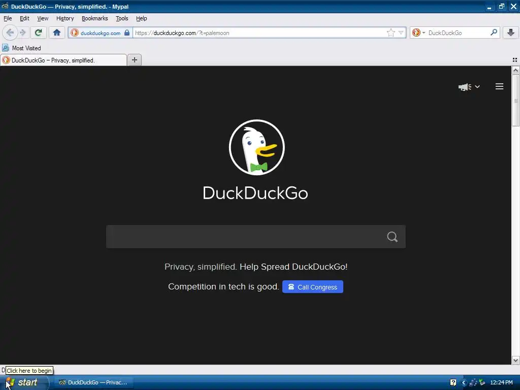Open the address bar history dropdown arrow
The image size is (520, 390).
coord(401,32)
